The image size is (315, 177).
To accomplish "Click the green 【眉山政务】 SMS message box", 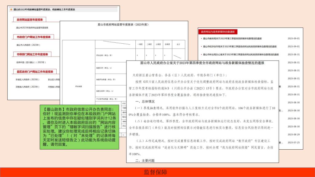I will (x=79, y=127).
